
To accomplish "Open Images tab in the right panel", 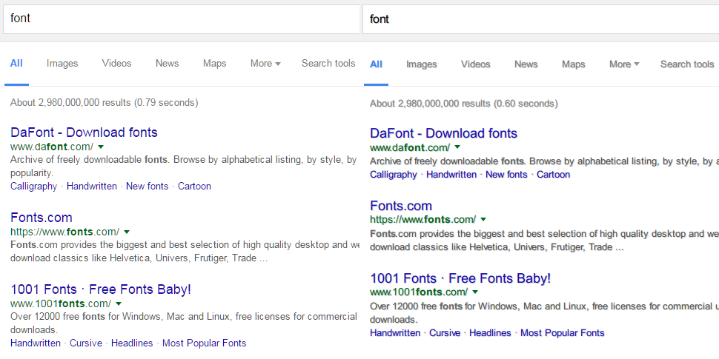I will (x=422, y=64).
